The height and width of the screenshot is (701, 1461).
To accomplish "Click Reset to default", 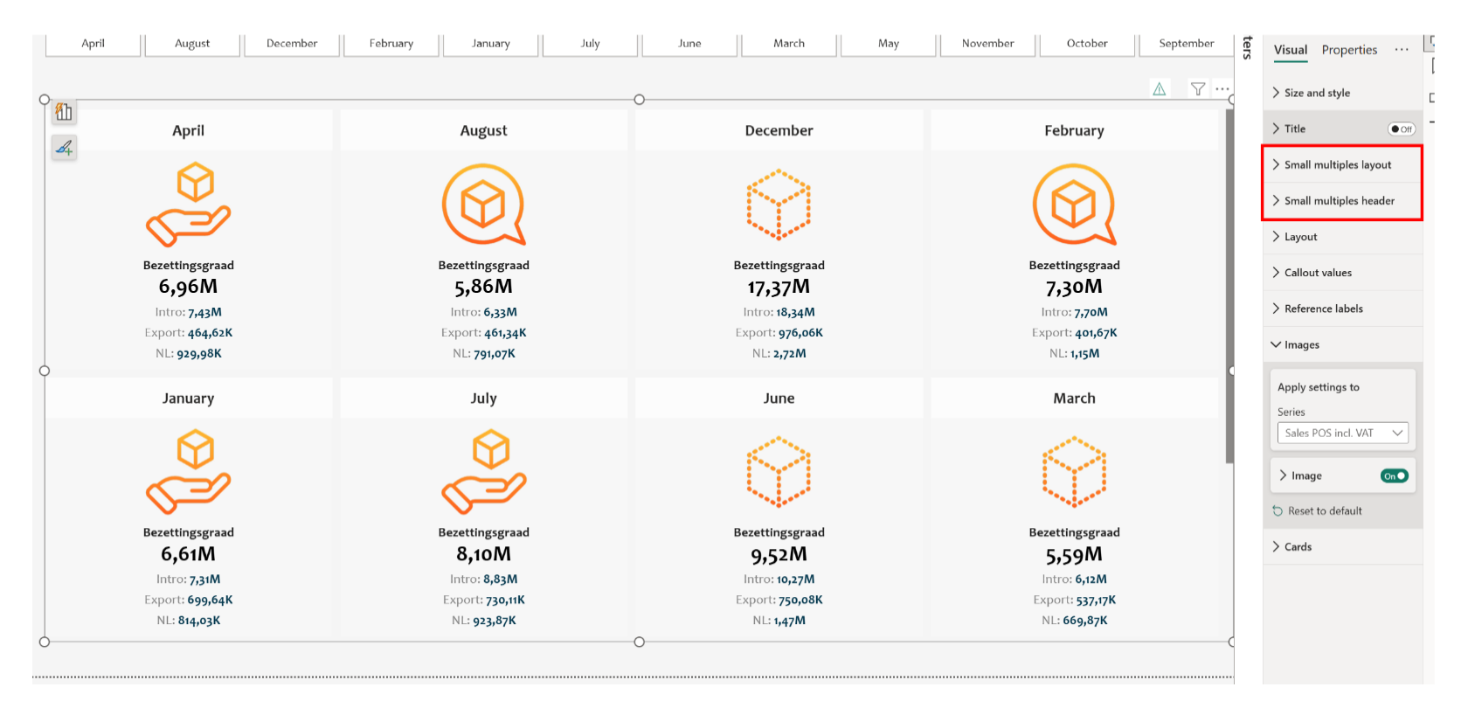I will tap(1325, 511).
